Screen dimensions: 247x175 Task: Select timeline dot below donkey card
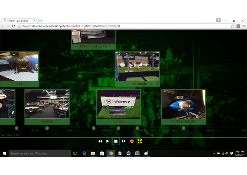[x=118, y=128]
